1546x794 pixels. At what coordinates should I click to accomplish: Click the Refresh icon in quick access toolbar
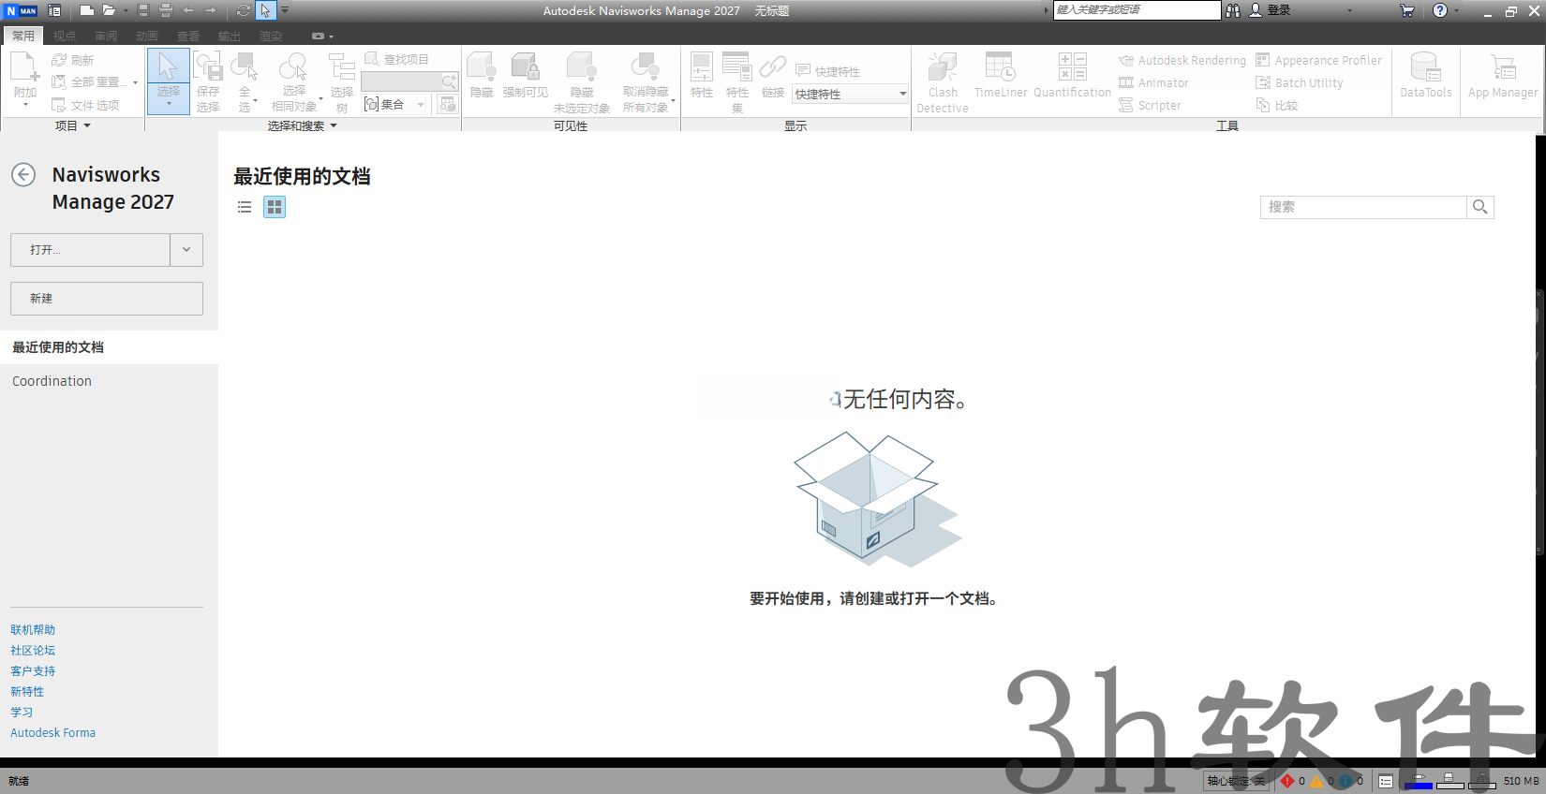tap(244, 10)
